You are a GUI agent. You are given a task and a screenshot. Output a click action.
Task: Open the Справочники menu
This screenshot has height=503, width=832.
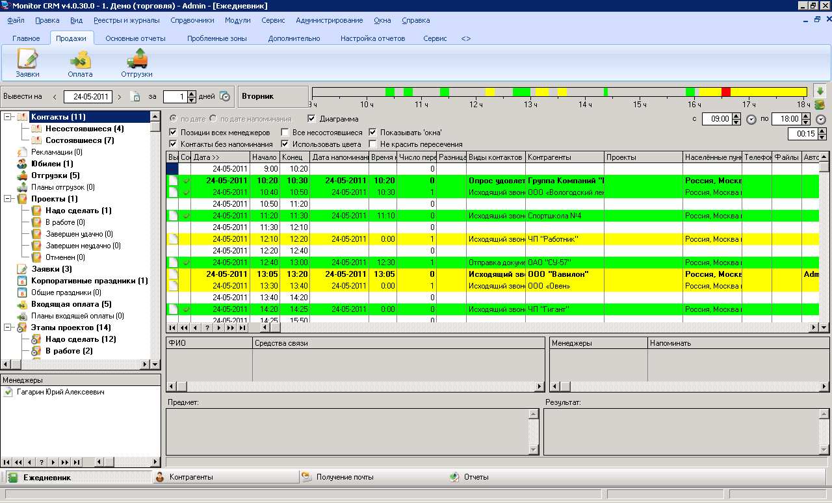coord(192,20)
